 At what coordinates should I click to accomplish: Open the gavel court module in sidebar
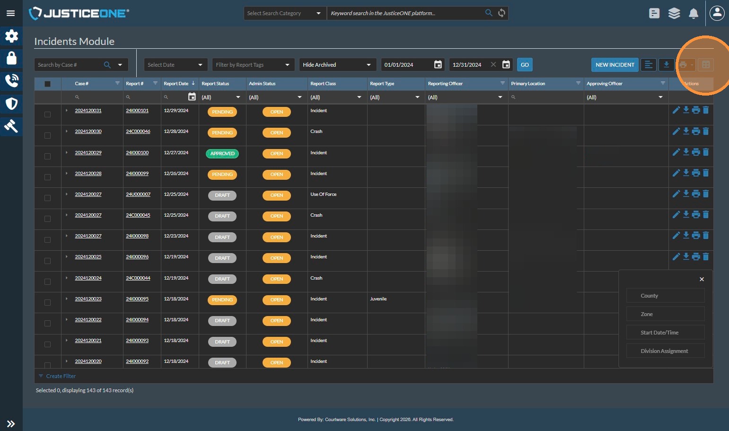(11, 126)
